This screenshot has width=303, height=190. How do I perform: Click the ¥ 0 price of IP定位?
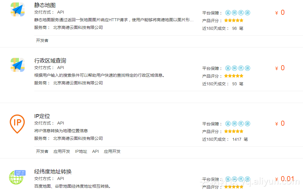tap(280, 123)
